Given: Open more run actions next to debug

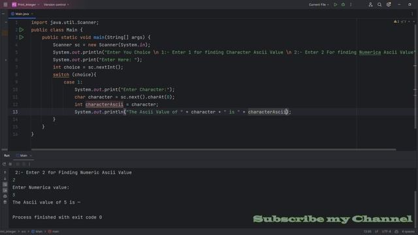Looking at the screenshot, I should (x=351, y=5).
